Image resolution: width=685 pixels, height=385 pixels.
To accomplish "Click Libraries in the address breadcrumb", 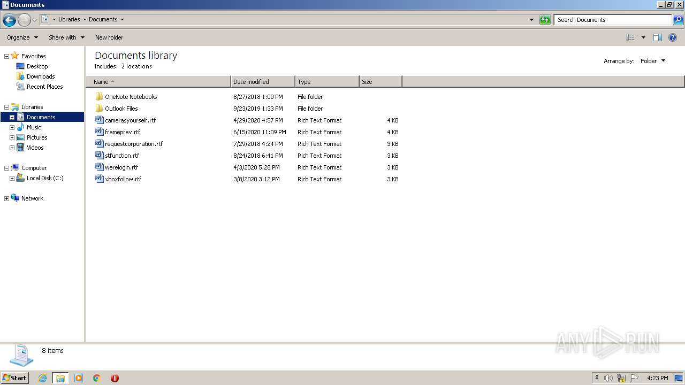I will tap(69, 19).
